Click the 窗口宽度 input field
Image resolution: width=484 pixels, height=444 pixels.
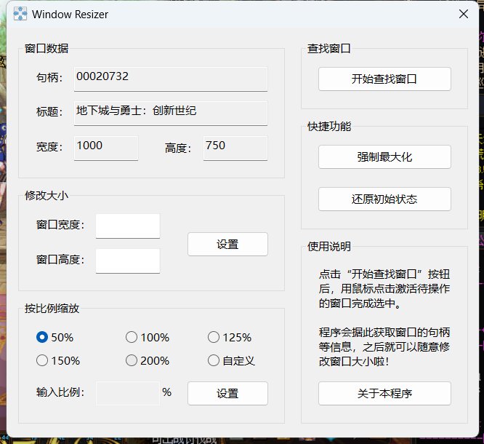pyautogui.click(x=128, y=226)
